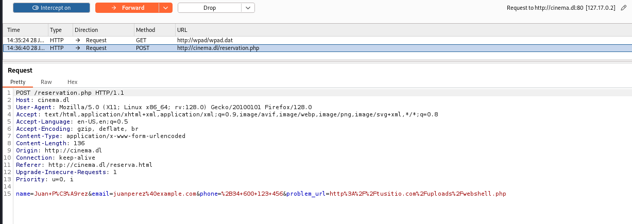Forward the intercepted request
The image size is (632, 224).
pyautogui.click(x=127, y=8)
